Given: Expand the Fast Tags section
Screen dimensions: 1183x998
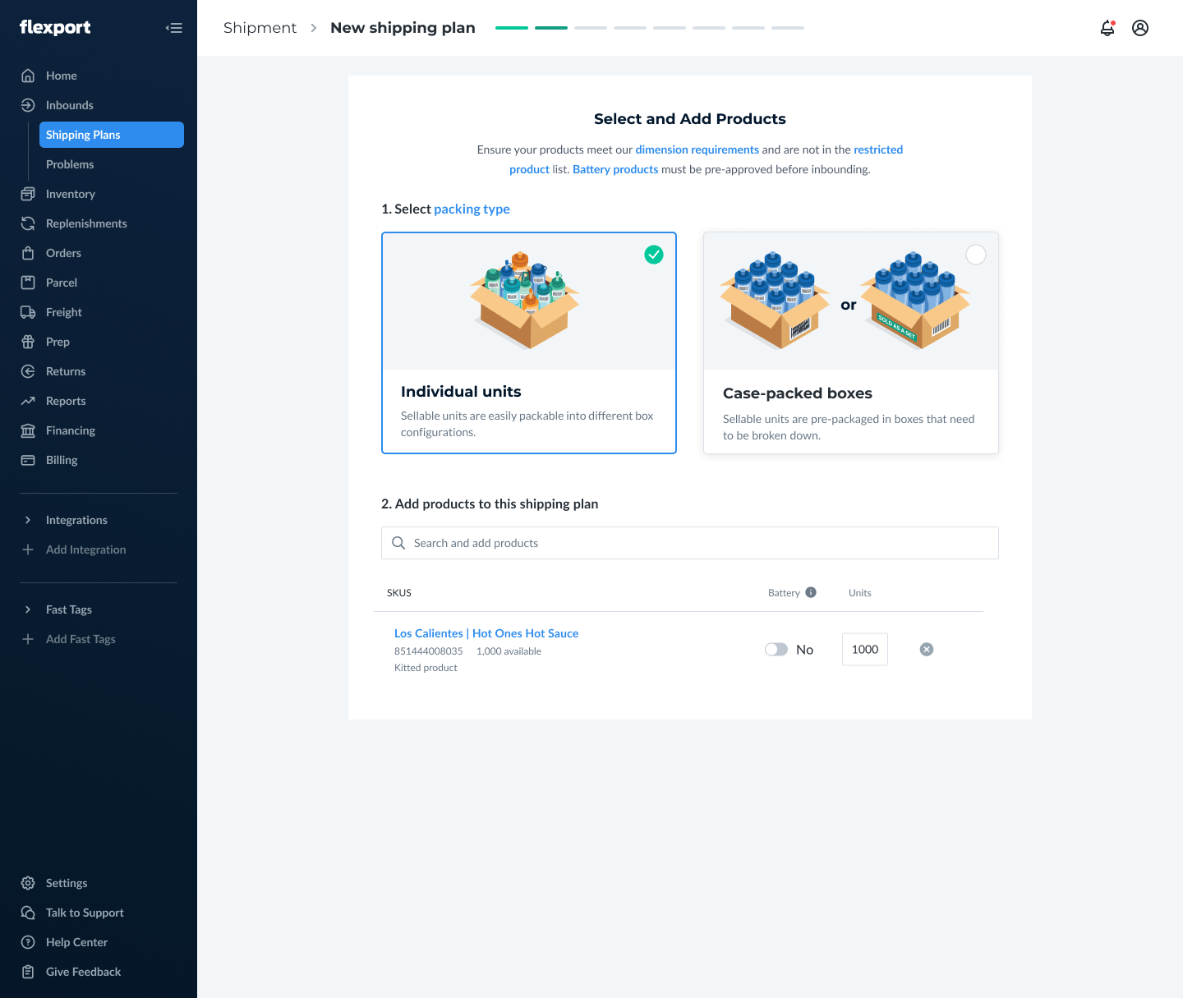Looking at the screenshot, I should click(x=68, y=609).
